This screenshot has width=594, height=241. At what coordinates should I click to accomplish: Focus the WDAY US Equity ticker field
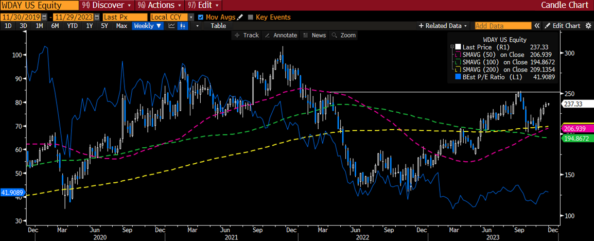(x=39, y=5)
